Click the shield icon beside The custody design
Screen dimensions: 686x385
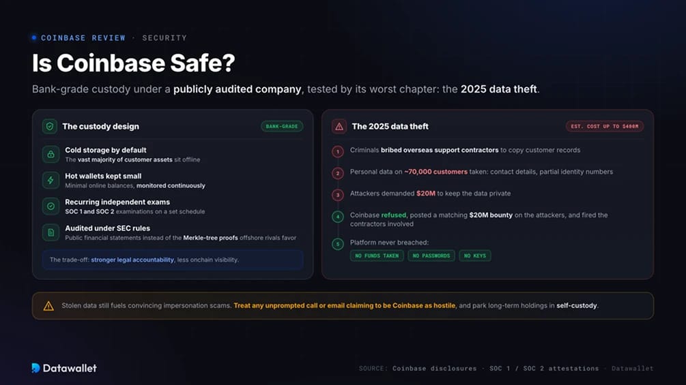49,127
